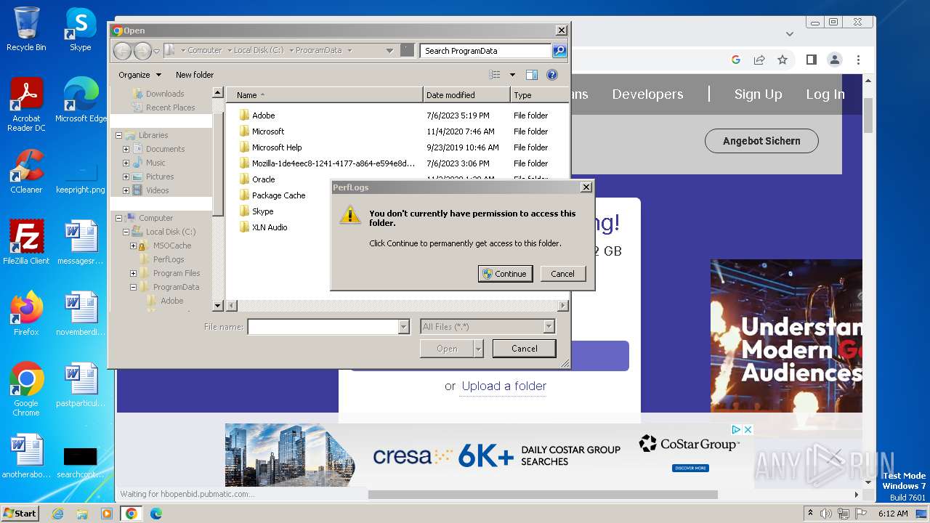
Task: Select PerfLogs in the navigation tree
Action: (169, 259)
